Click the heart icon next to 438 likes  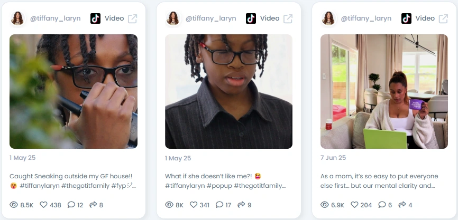coord(43,205)
